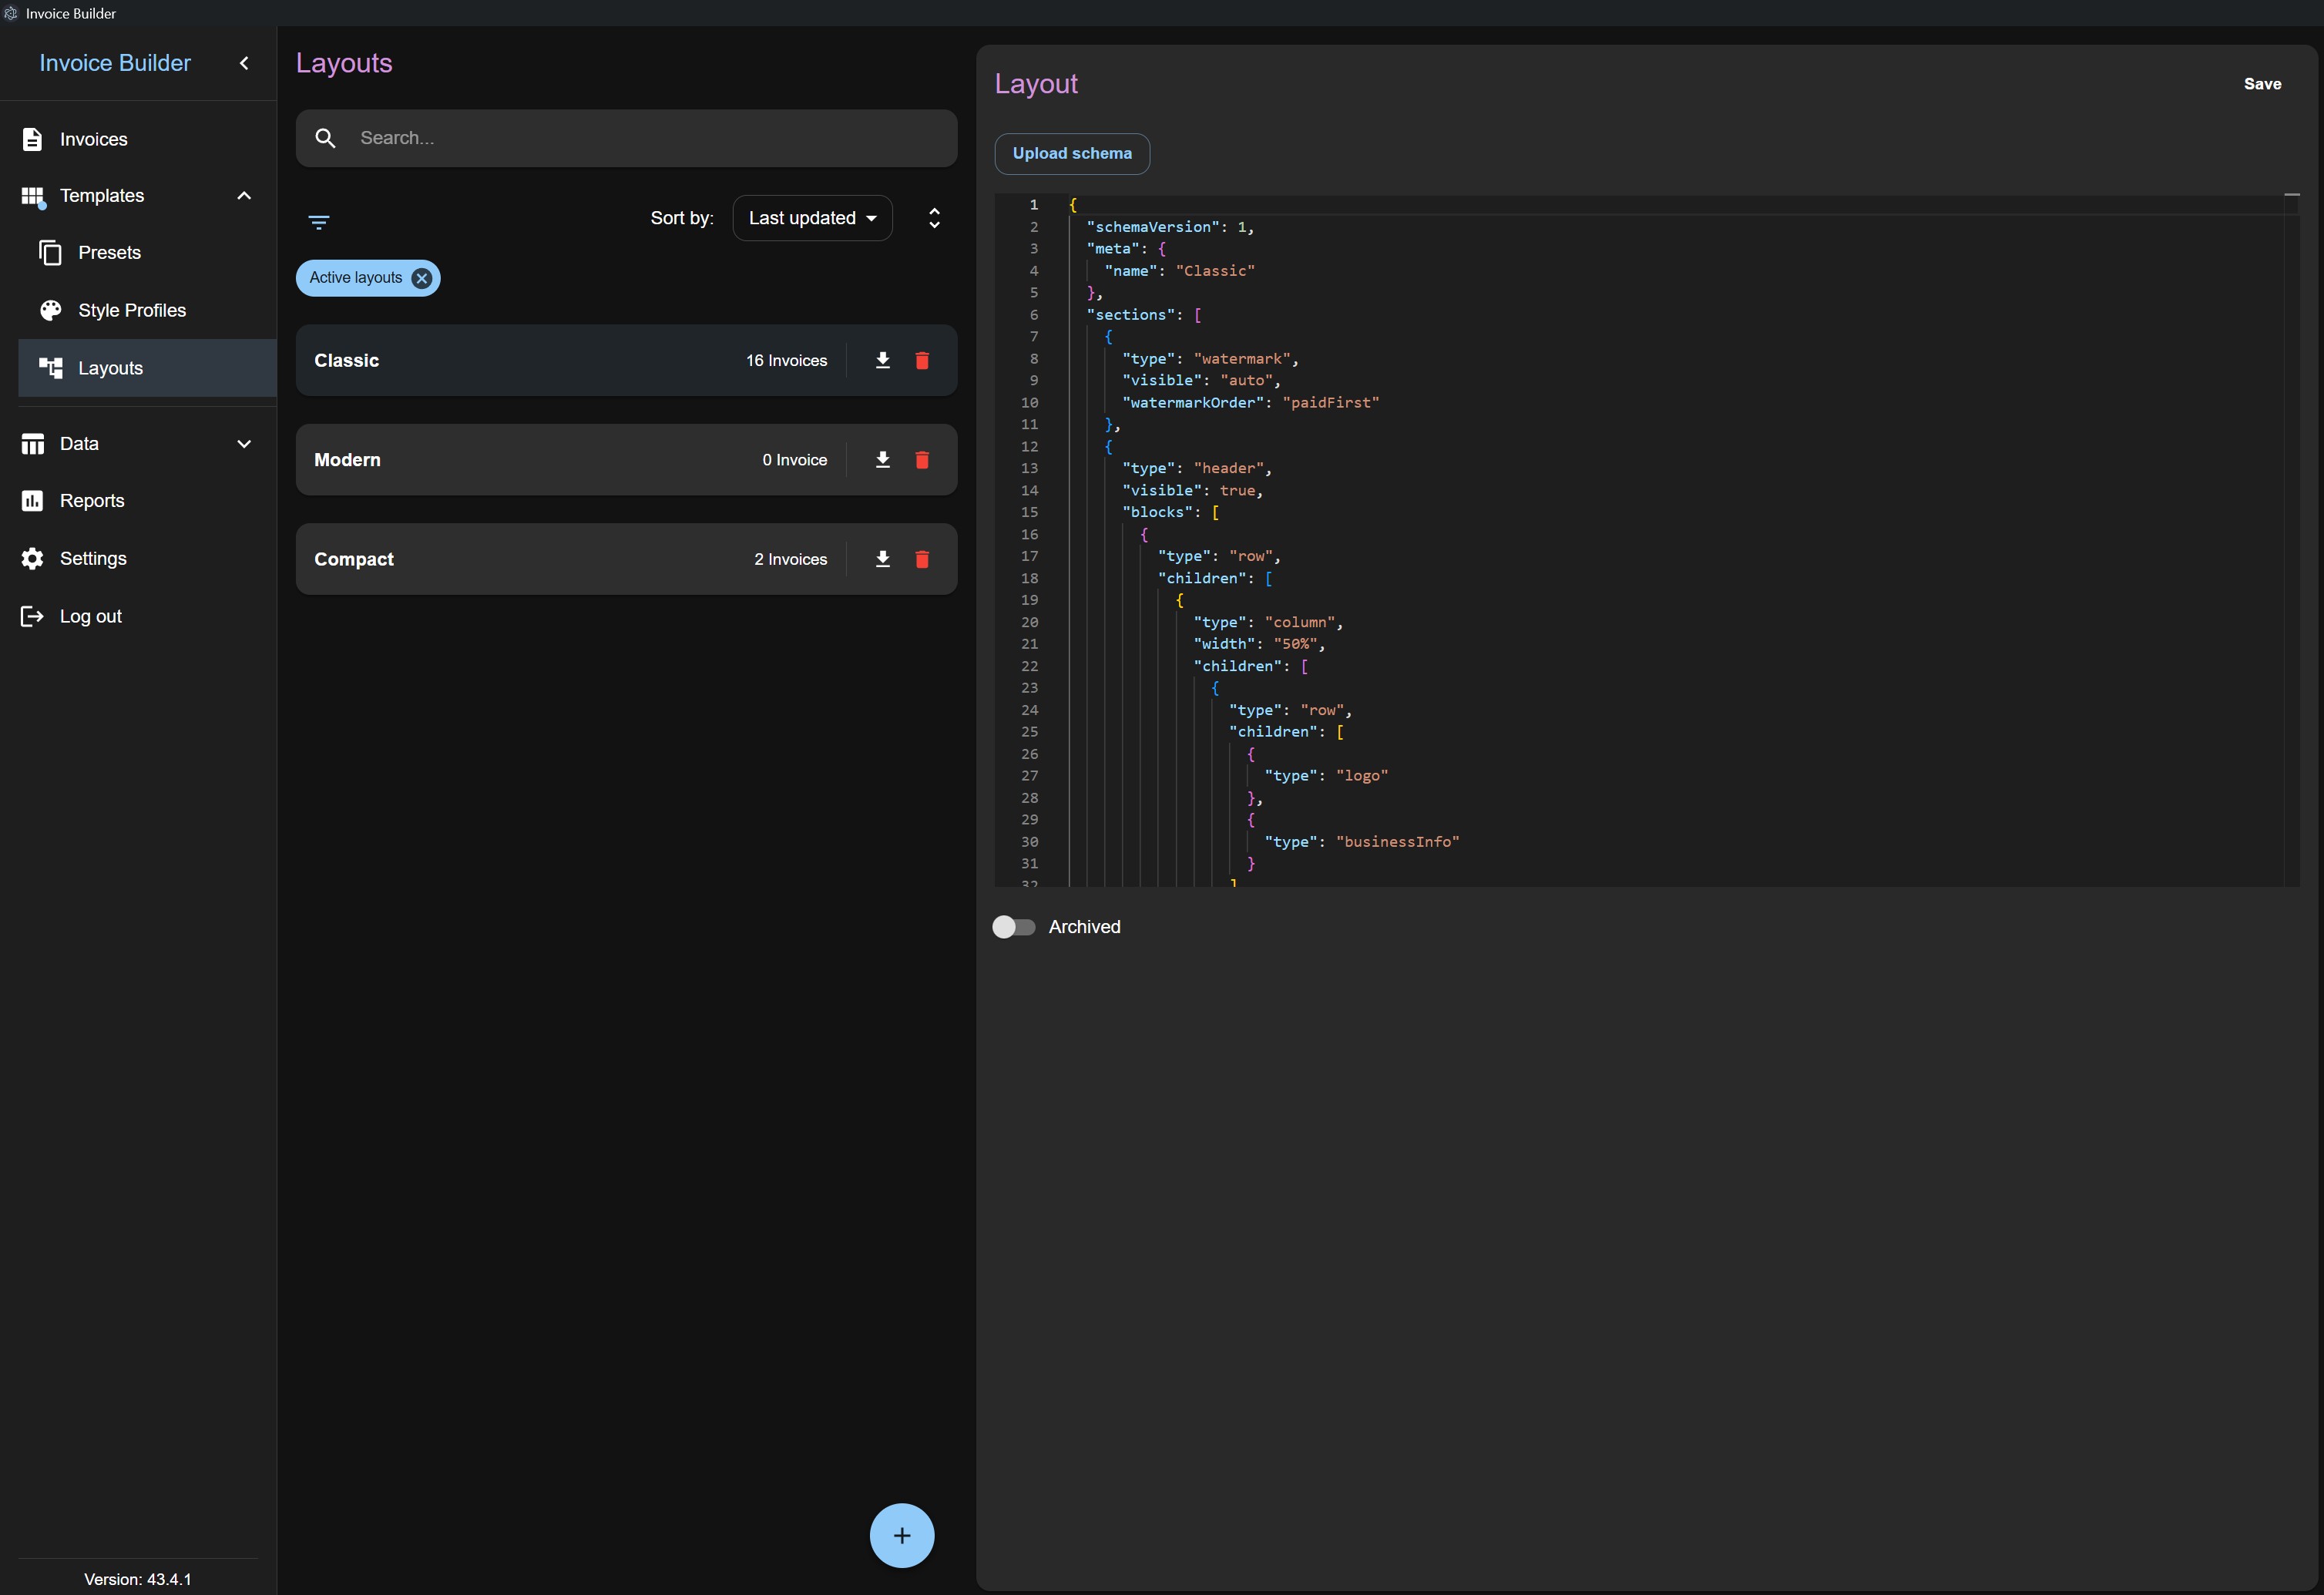The image size is (2324, 1595).
Task: Select the Classic layout card
Action: point(626,360)
